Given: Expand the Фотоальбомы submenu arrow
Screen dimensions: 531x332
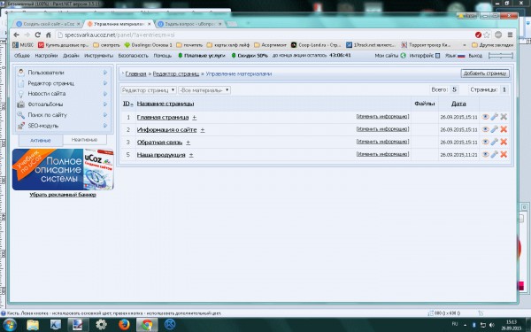Looking at the screenshot, I should click(x=105, y=104).
